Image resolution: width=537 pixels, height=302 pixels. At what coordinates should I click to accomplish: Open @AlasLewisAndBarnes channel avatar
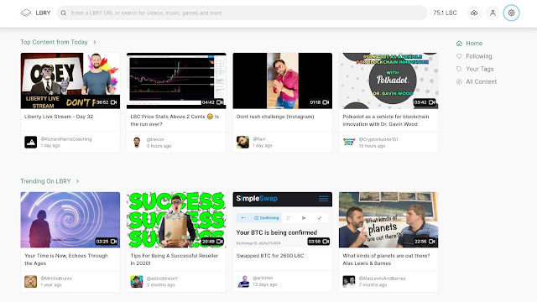pos(349,282)
